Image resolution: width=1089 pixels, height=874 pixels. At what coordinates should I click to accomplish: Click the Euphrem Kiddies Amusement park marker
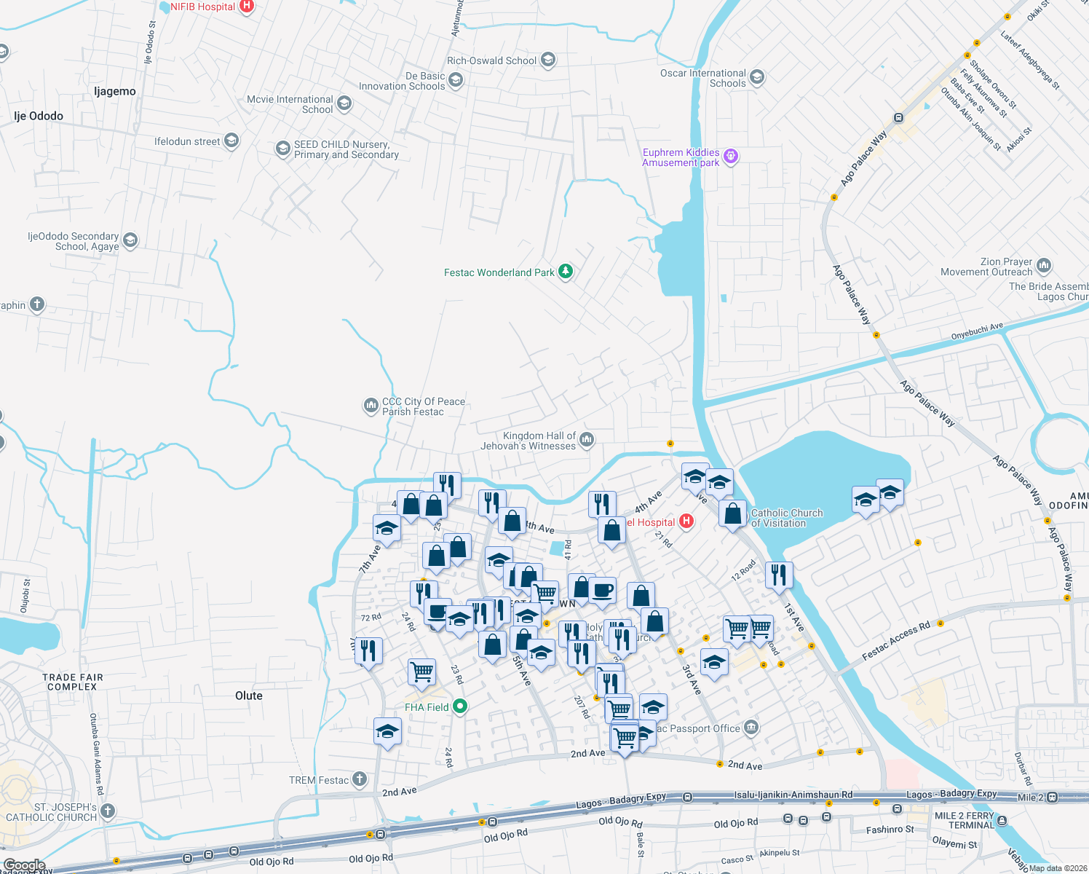(x=730, y=157)
